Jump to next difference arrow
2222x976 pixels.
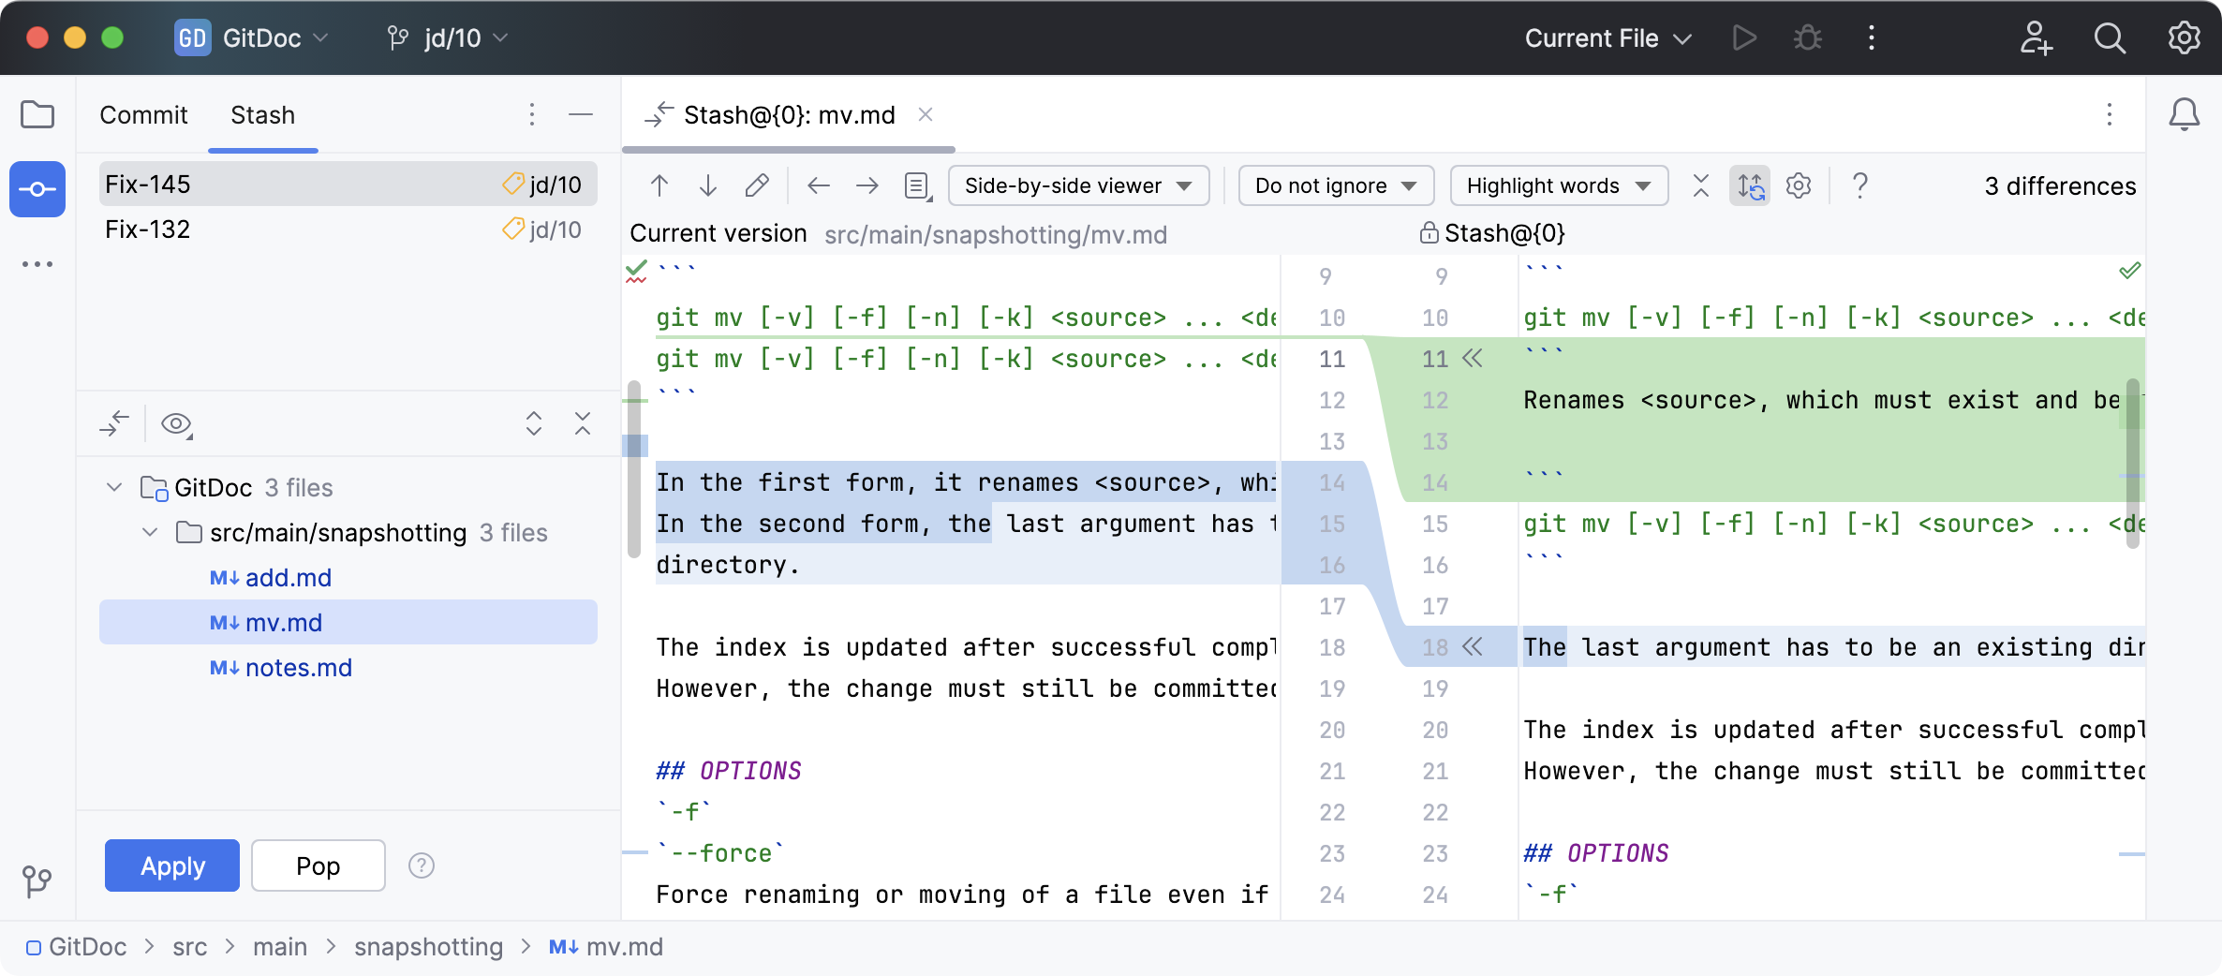(x=708, y=185)
